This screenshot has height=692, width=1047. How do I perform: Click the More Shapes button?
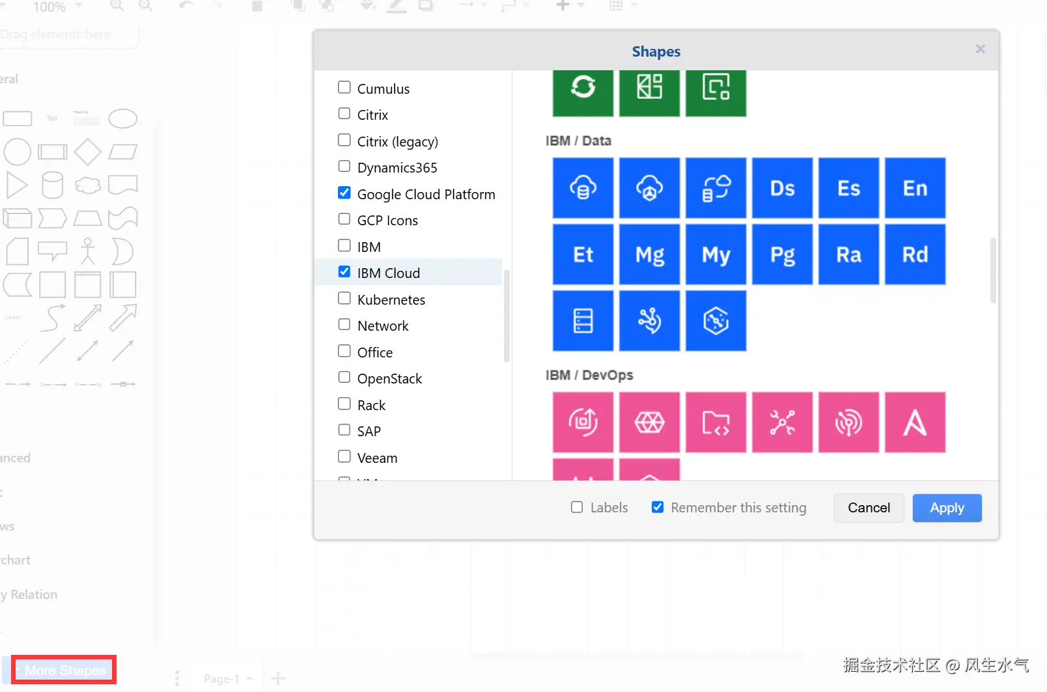pyautogui.click(x=64, y=670)
